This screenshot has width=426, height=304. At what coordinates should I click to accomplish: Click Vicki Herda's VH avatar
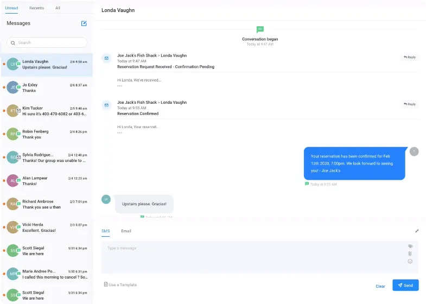[13, 227]
